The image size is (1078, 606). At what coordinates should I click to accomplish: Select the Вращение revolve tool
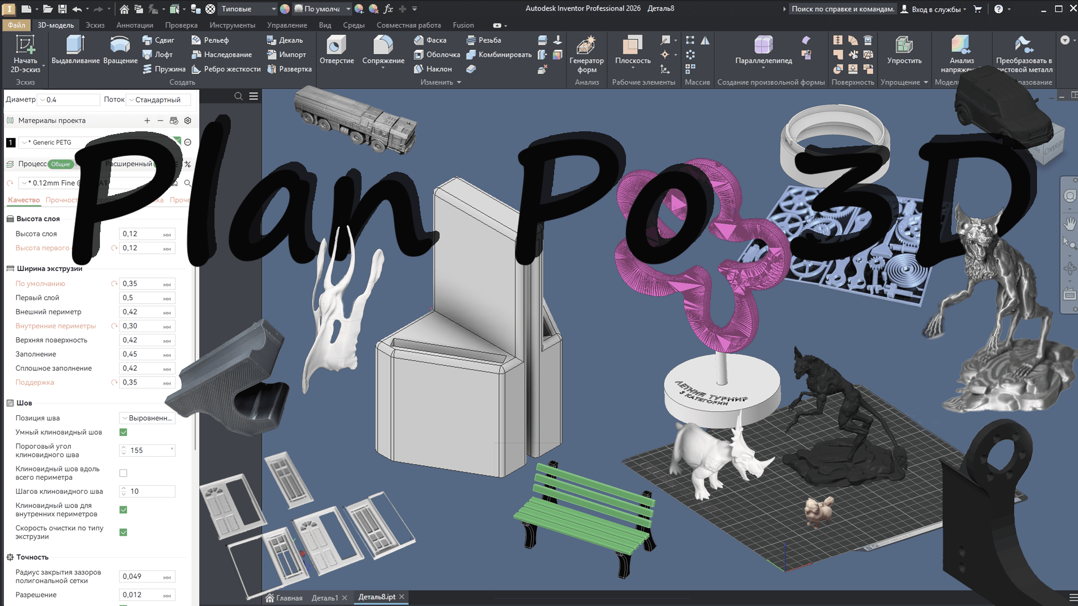[120, 50]
